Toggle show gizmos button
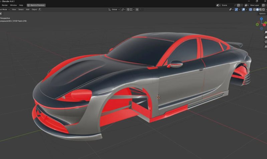 (x=237, y=10)
